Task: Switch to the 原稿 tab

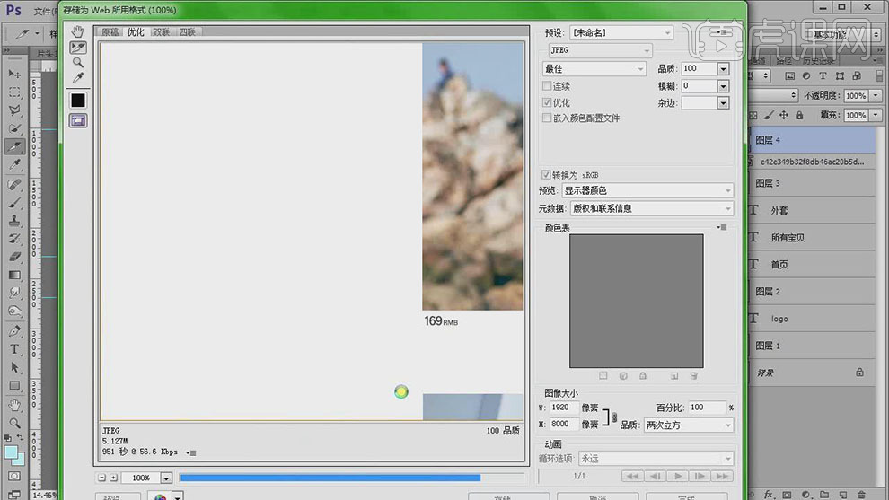Action: 110,31
